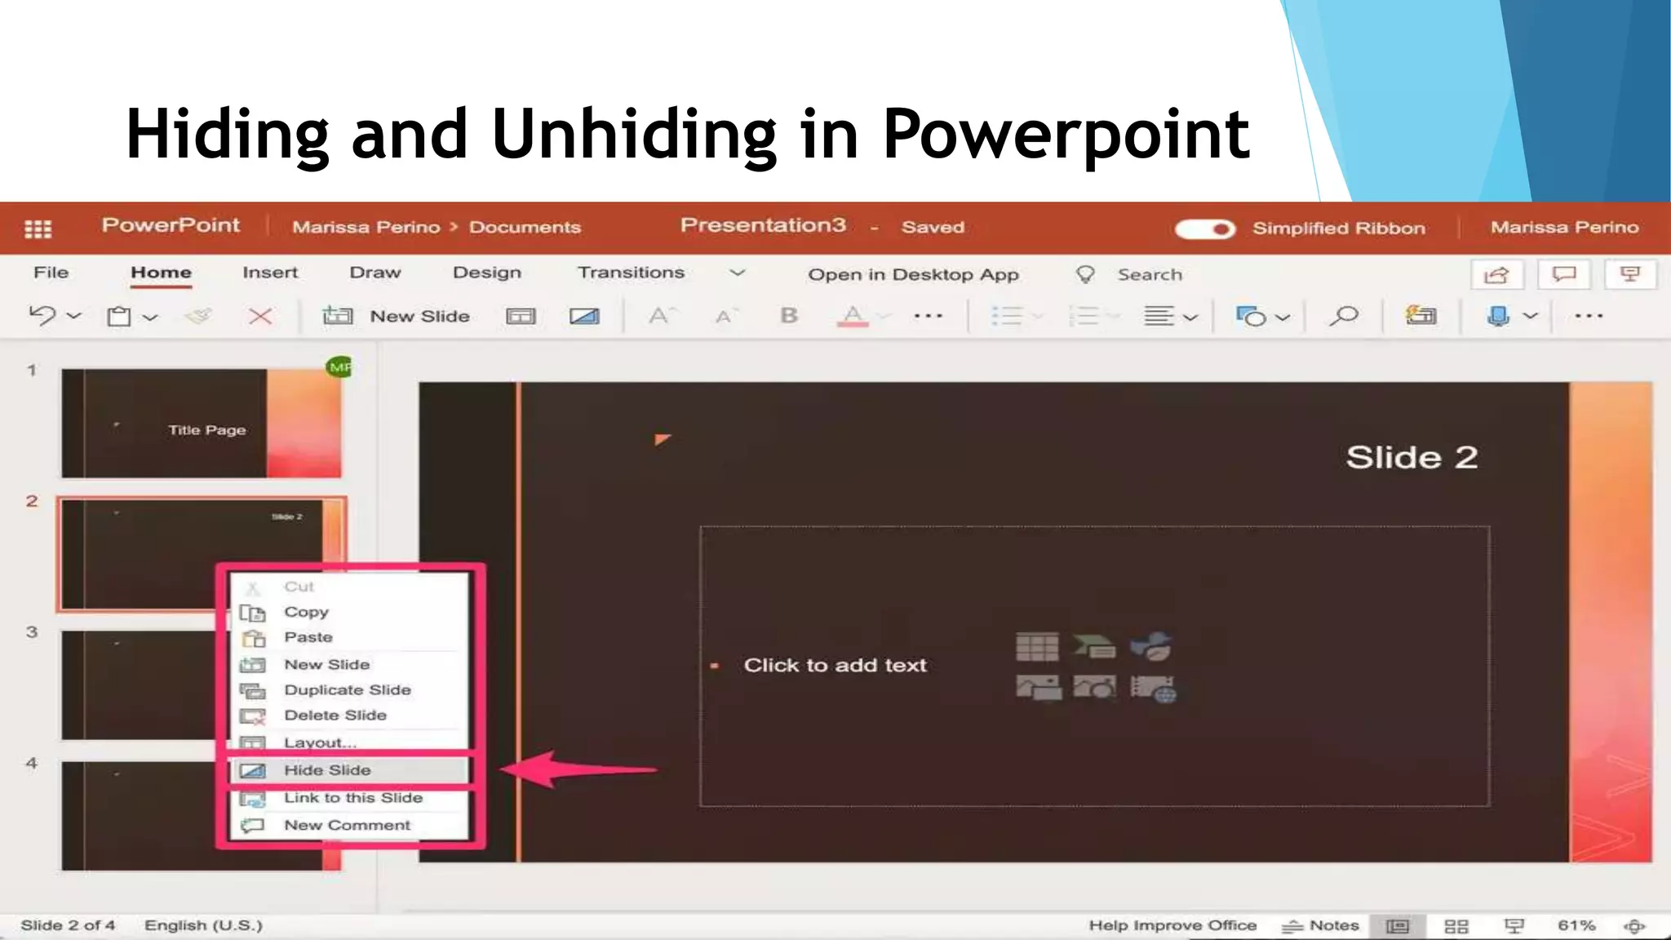
Task: Click the Format Painter brush icon
Action: click(198, 316)
